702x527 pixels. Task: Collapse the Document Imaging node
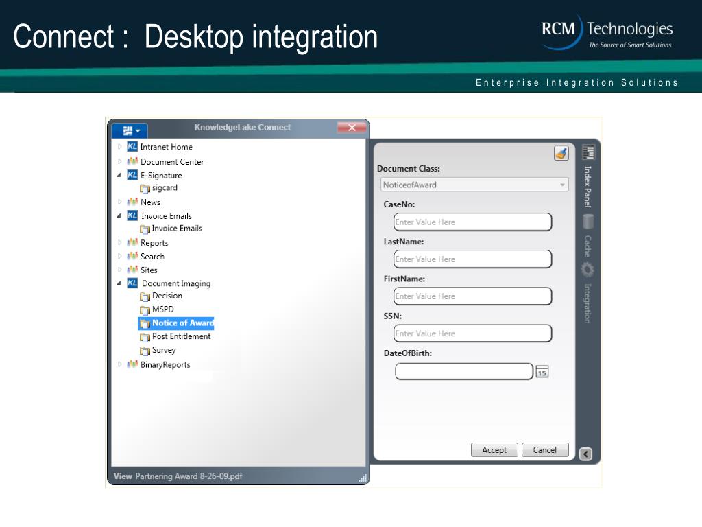[119, 283]
